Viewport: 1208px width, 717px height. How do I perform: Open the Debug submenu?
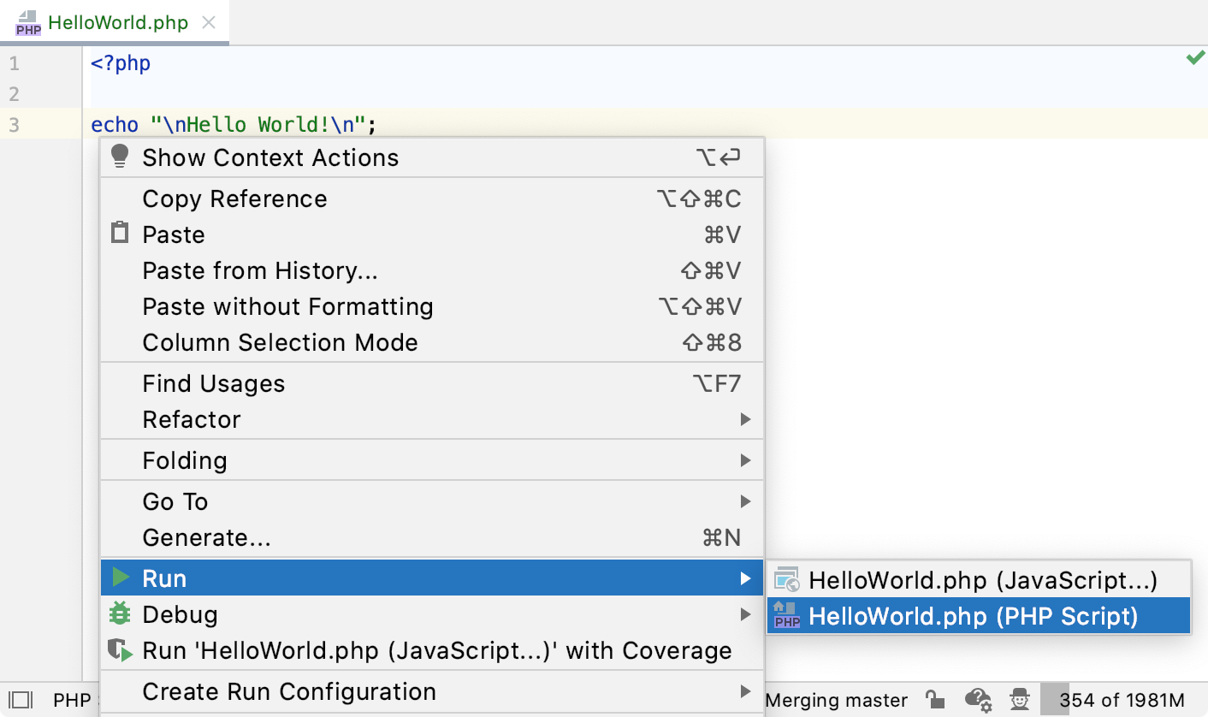[x=432, y=614]
